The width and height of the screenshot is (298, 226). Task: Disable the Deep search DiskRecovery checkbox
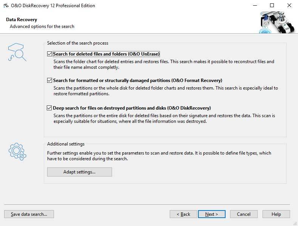(x=49, y=108)
